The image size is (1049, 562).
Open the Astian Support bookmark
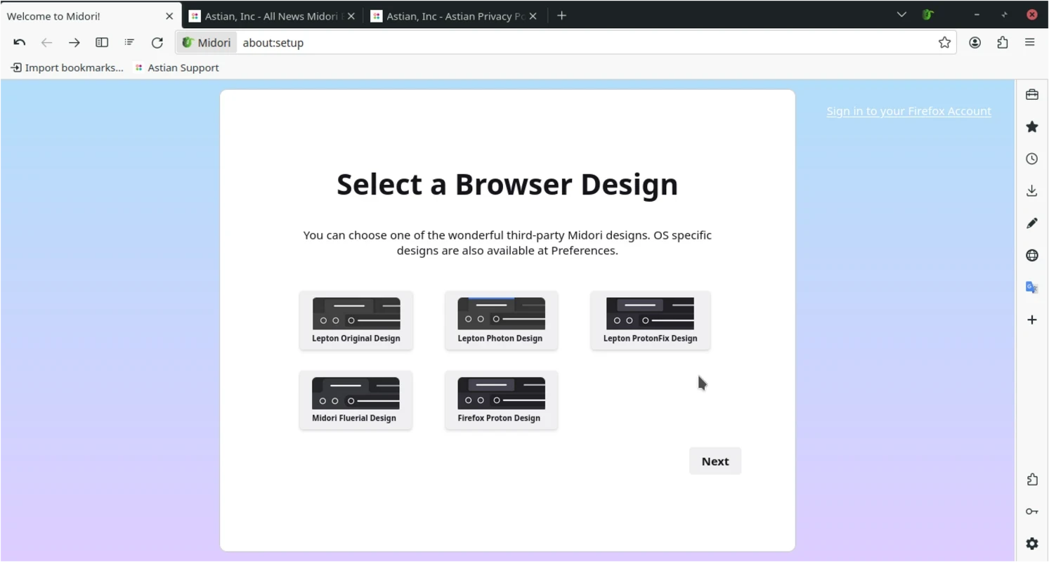(x=177, y=67)
